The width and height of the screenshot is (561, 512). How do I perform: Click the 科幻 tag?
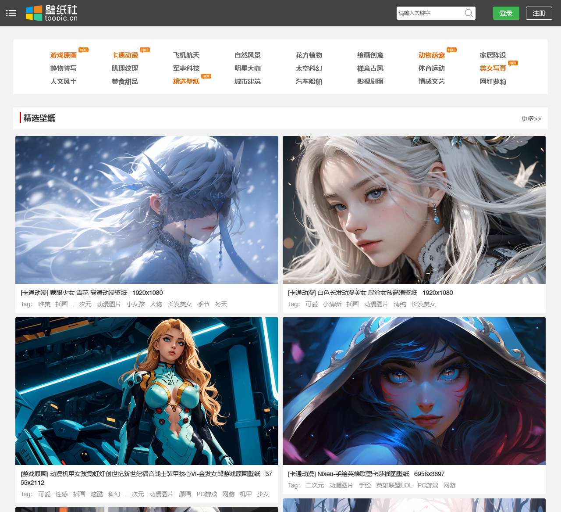click(x=114, y=494)
